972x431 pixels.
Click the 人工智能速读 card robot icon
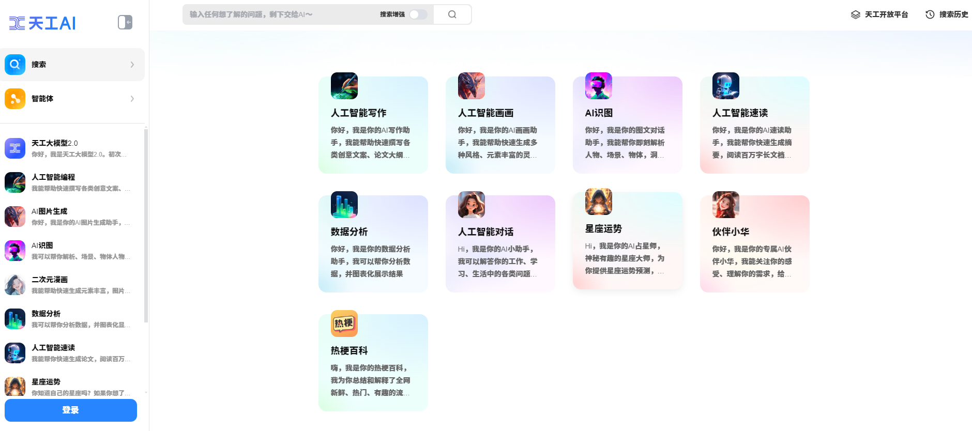point(726,86)
